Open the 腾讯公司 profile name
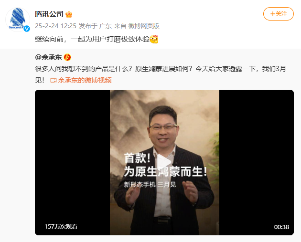The height and width of the screenshot is (242, 301). click(x=49, y=14)
